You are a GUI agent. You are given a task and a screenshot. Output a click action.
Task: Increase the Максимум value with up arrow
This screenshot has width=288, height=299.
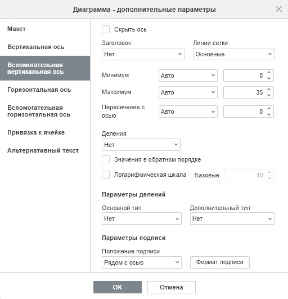click(x=269, y=90)
